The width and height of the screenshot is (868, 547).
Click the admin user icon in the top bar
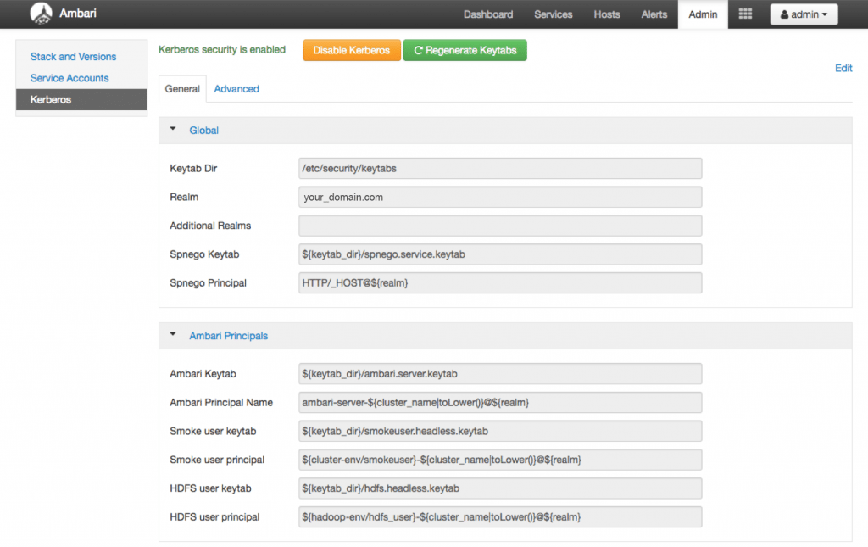click(784, 14)
